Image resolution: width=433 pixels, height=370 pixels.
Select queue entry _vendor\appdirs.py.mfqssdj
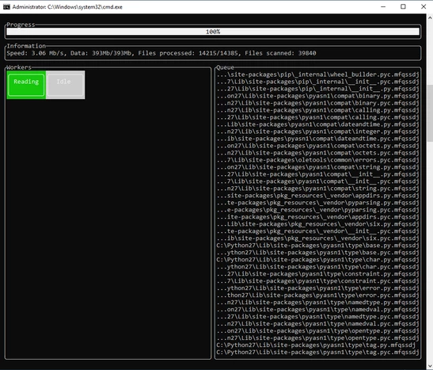pos(317,196)
